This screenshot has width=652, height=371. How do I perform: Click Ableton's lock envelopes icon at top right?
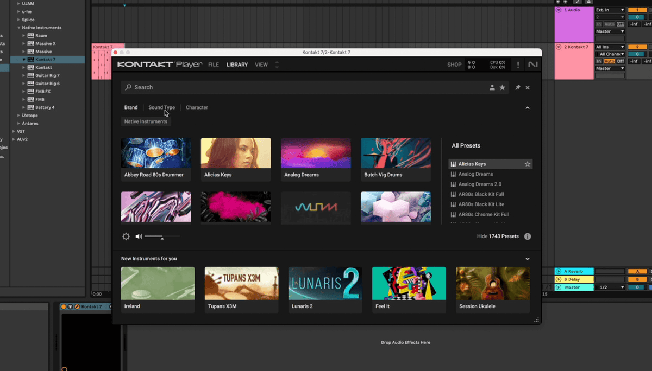[x=588, y=2]
